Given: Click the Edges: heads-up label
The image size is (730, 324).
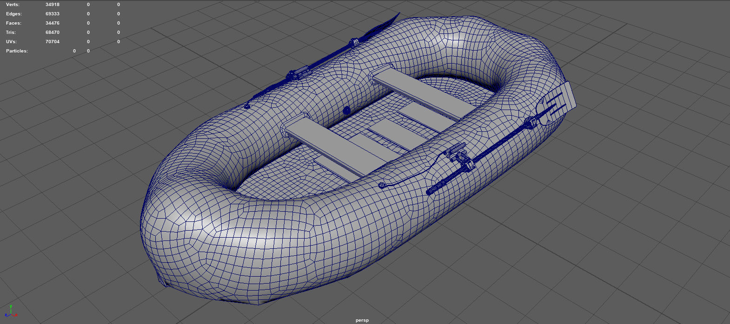Looking at the screenshot, I should pos(14,14).
